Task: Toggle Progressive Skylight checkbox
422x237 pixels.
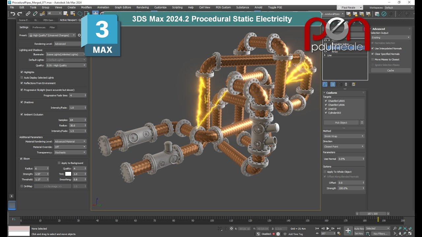Action: tap(22, 90)
